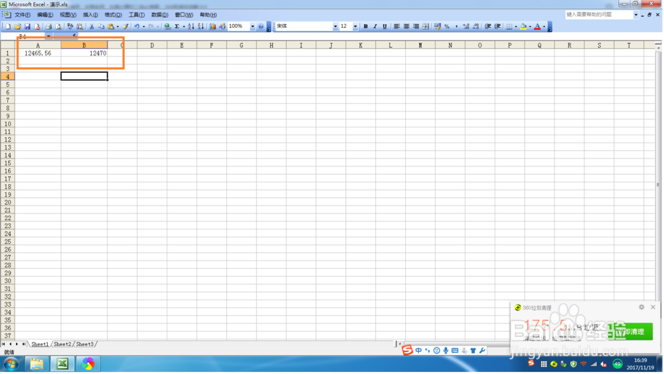Open the 格式(O) menu
664x374 pixels.
click(x=114, y=15)
